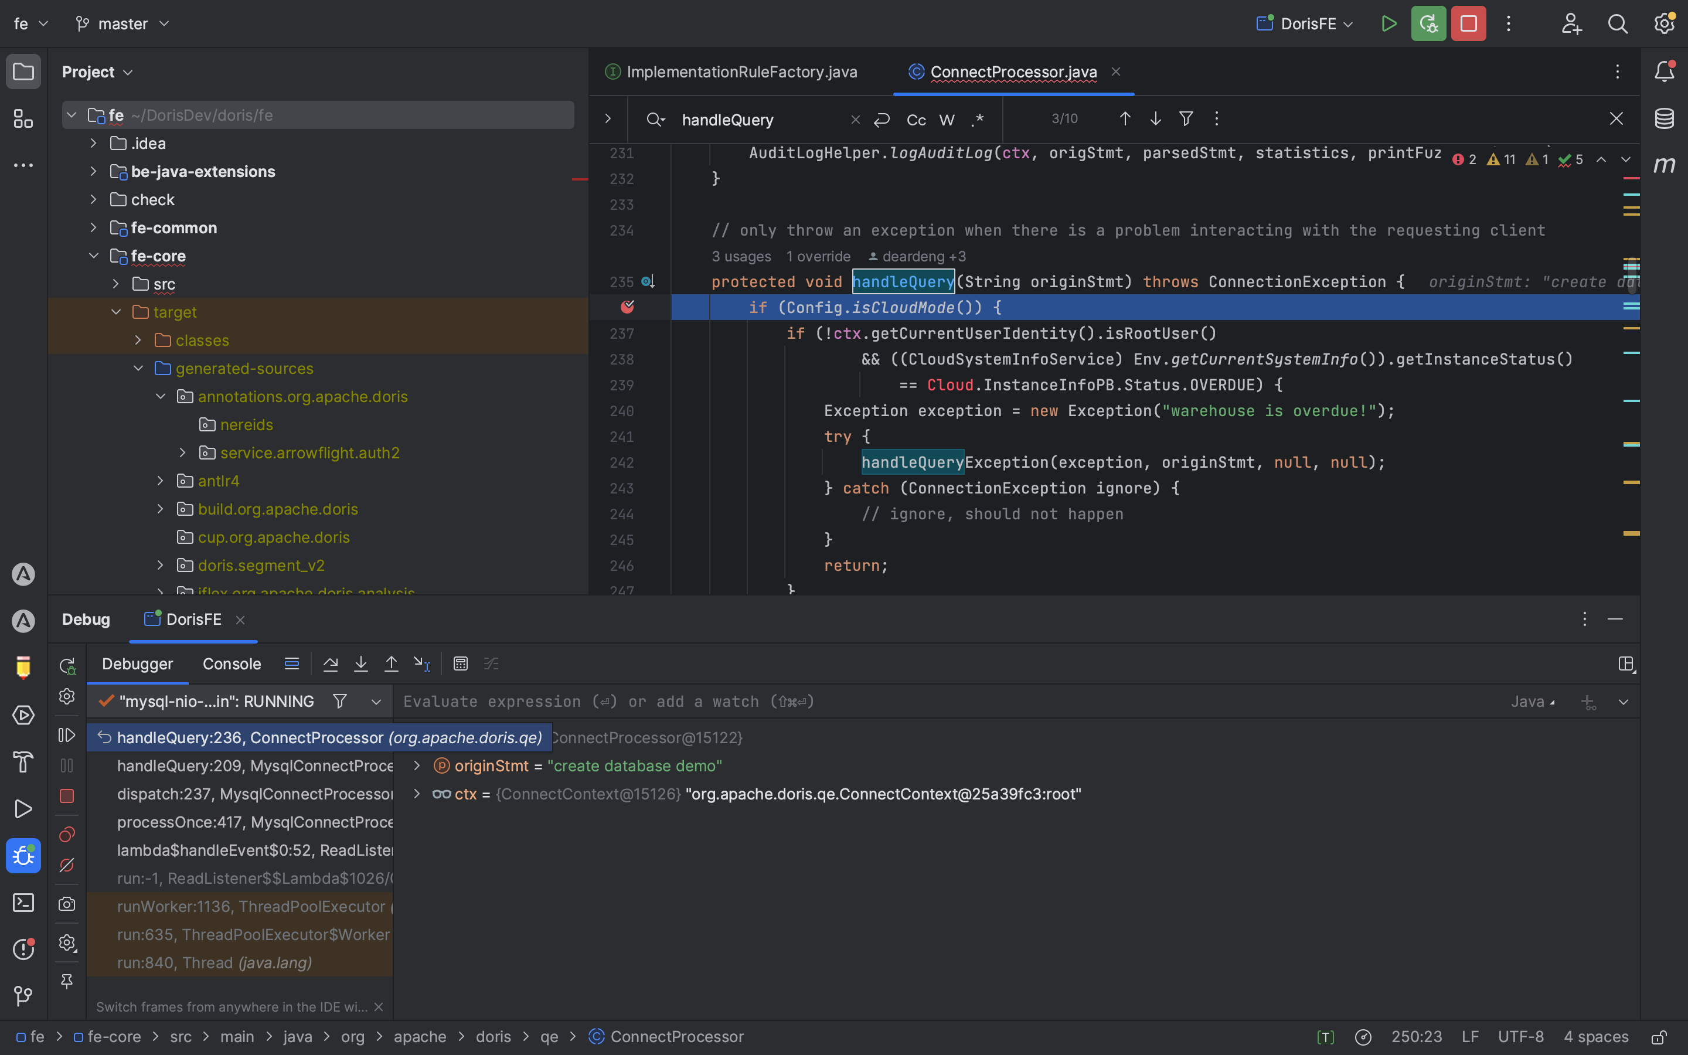1688x1055 pixels.
Task: Open Notifications bell icon
Action: point(1665,71)
